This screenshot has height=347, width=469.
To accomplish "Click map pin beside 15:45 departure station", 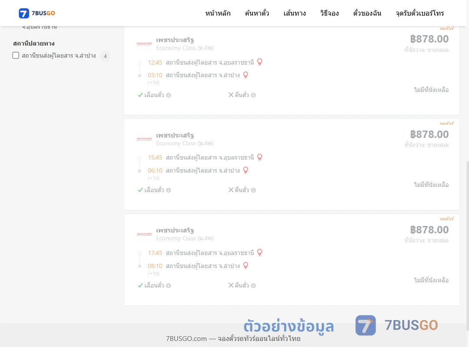I will pos(260,157).
